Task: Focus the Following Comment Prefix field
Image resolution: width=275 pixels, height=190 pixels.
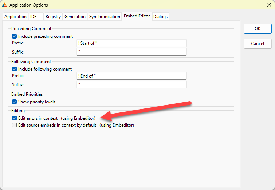Action: pyautogui.click(x=131, y=76)
